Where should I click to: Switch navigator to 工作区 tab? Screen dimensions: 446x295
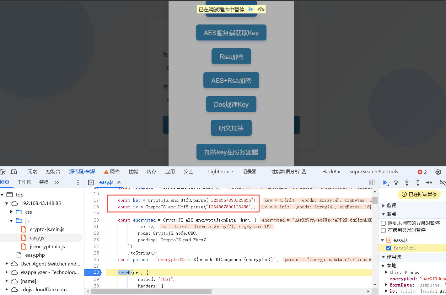pyautogui.click(x=24, y=182)
